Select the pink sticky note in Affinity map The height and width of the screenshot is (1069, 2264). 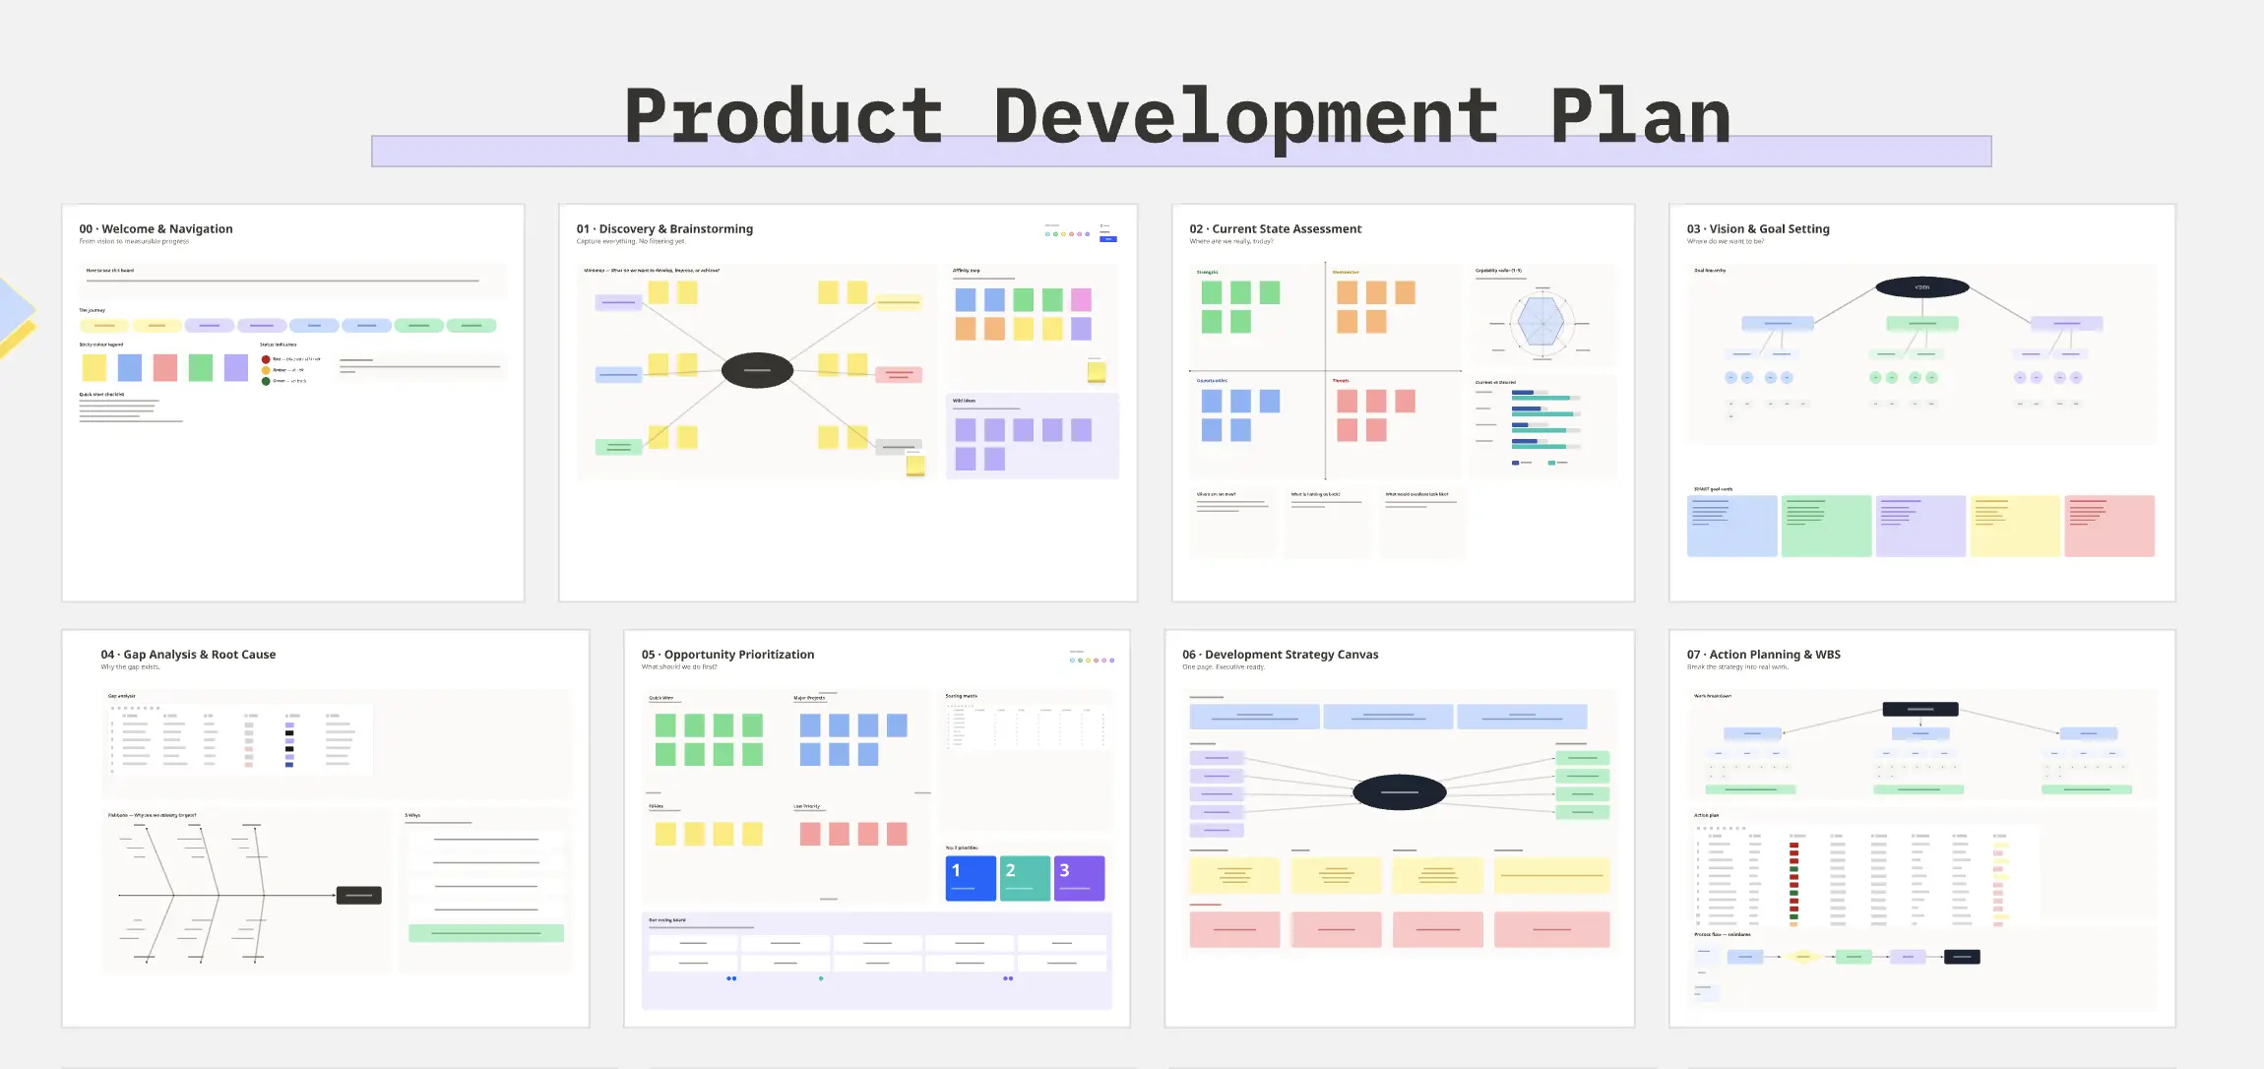click(x=1081, y=299)
